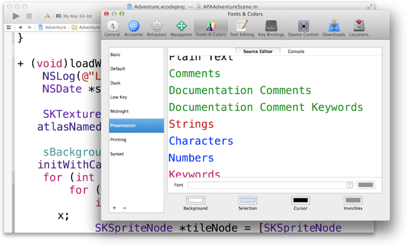Remove the selected theme with the minus button
The width and height of the screenshot is (407, 246).
coord(125,208)
